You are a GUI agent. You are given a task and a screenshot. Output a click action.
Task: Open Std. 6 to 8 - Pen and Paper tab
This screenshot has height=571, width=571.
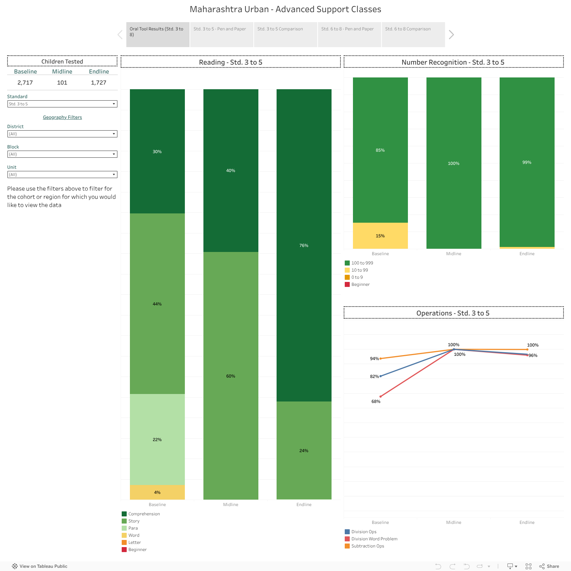(x=349, y=35)
